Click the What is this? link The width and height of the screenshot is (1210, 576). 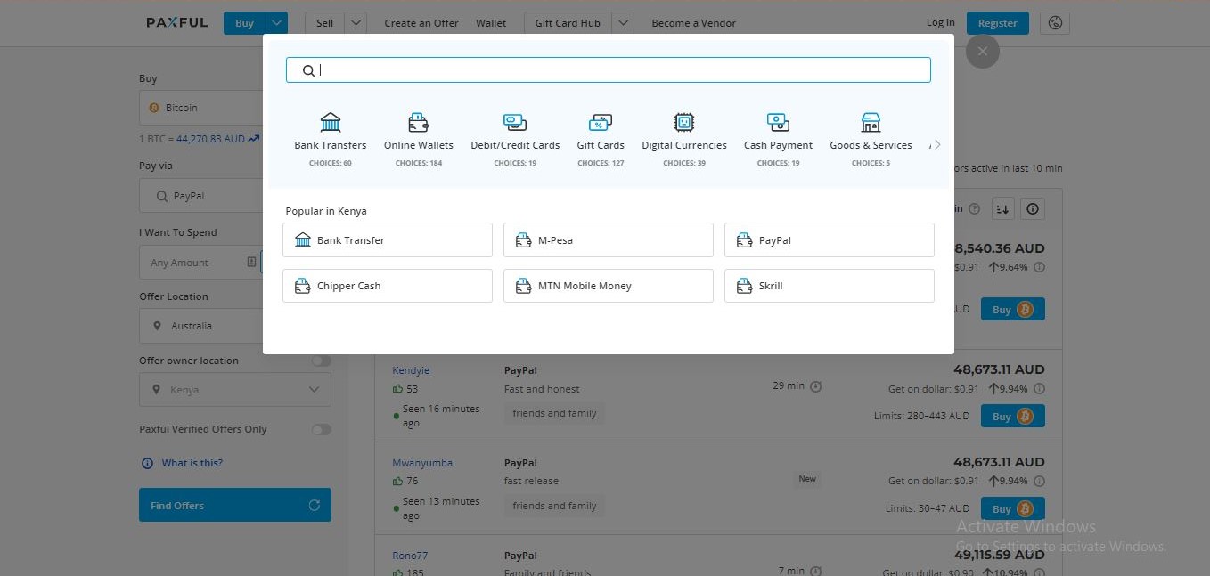[192, 463]
